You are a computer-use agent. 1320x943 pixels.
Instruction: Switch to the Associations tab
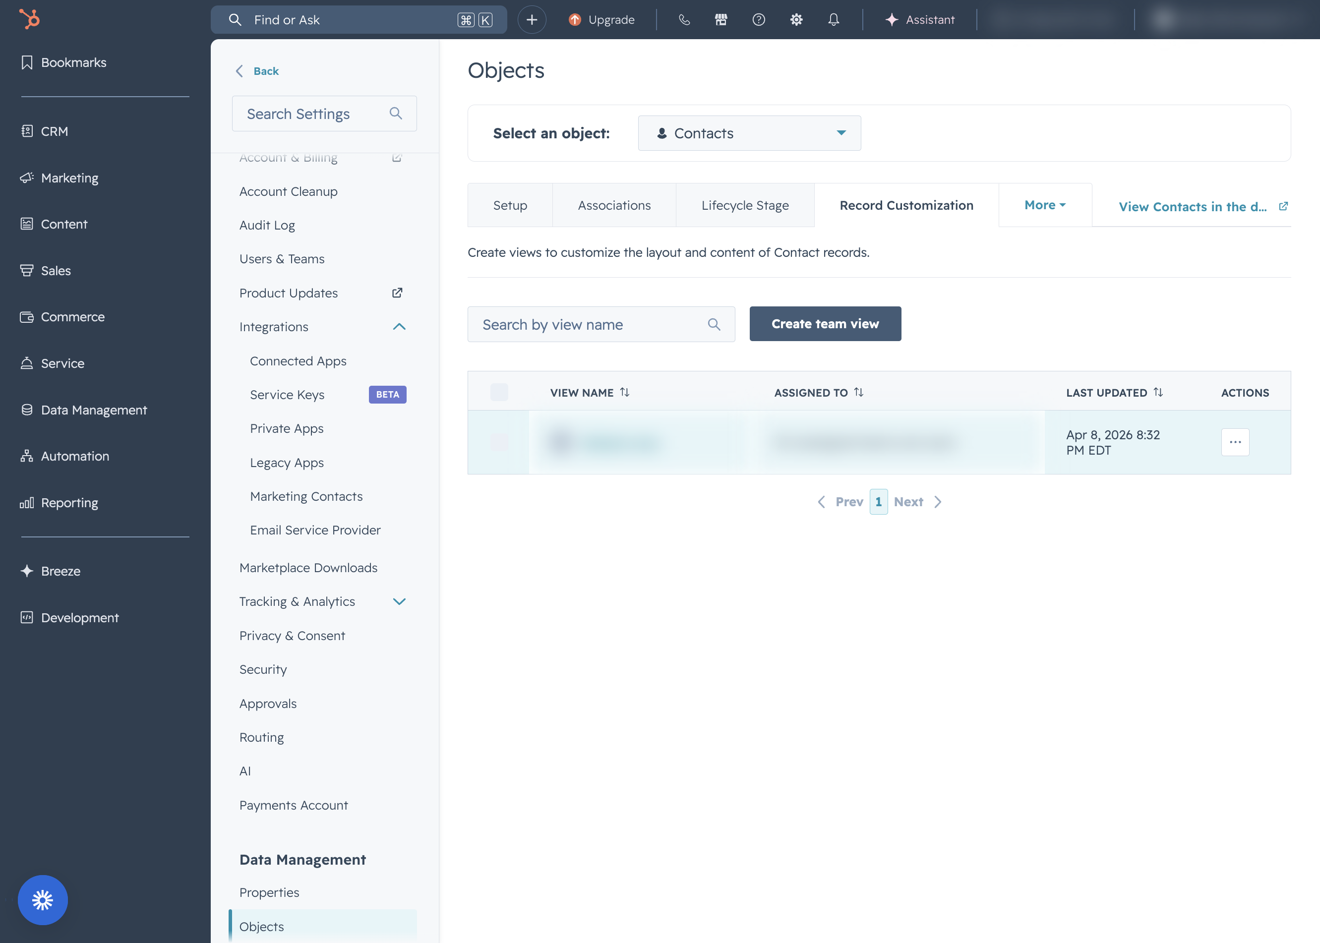coord(614,205)
